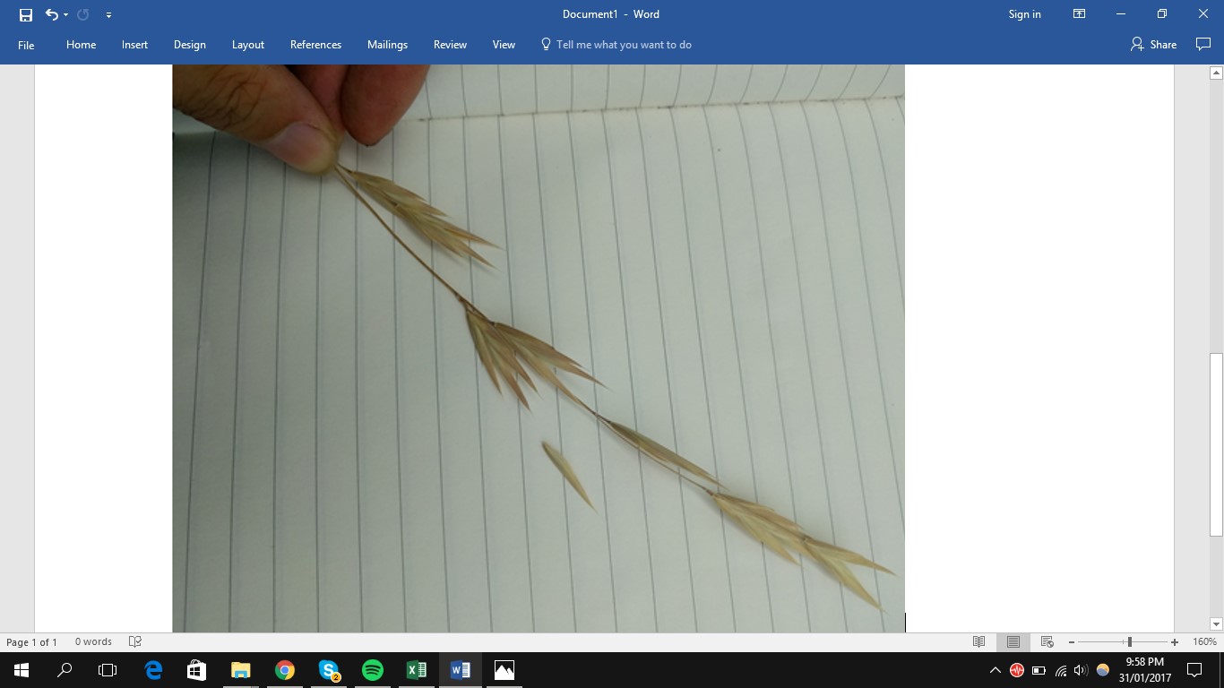Switch to the References tab
This screenshot has width=1224, height=688.
tap(315, 45)
